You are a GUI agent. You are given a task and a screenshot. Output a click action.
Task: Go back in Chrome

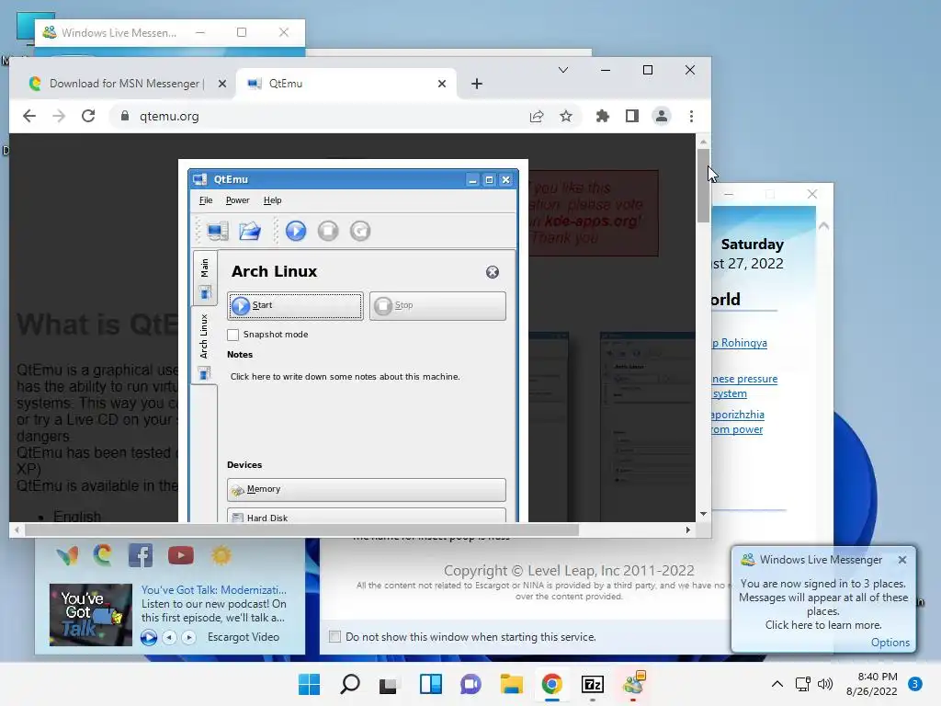(x=28, y=116)
